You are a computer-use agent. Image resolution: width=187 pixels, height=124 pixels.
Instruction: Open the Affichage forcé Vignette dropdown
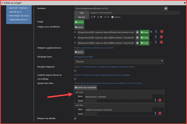click(x=119, y=61)
